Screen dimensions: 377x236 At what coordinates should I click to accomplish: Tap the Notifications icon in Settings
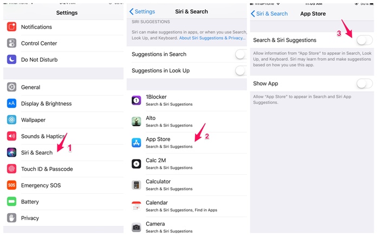click(x=11, y=27)
